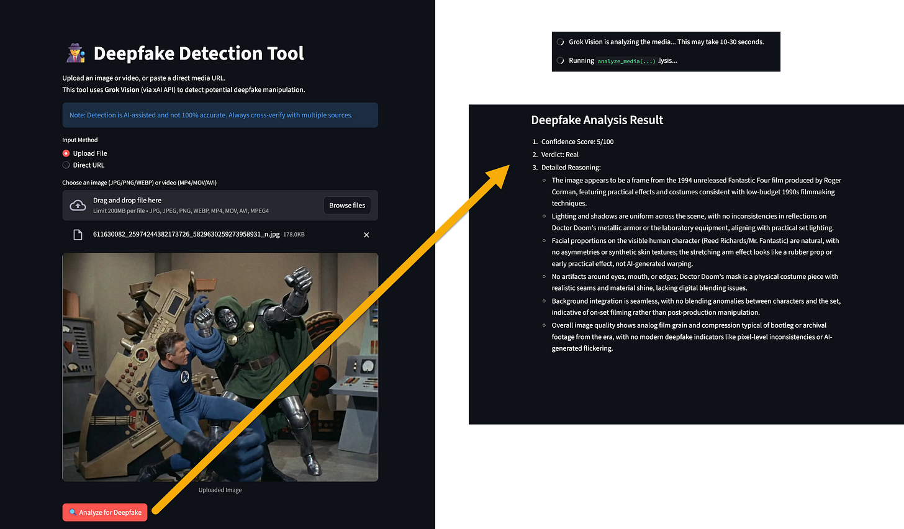Click the magnifier icon on Analyze button
The image size is (904, 529).
click(73, 512)
